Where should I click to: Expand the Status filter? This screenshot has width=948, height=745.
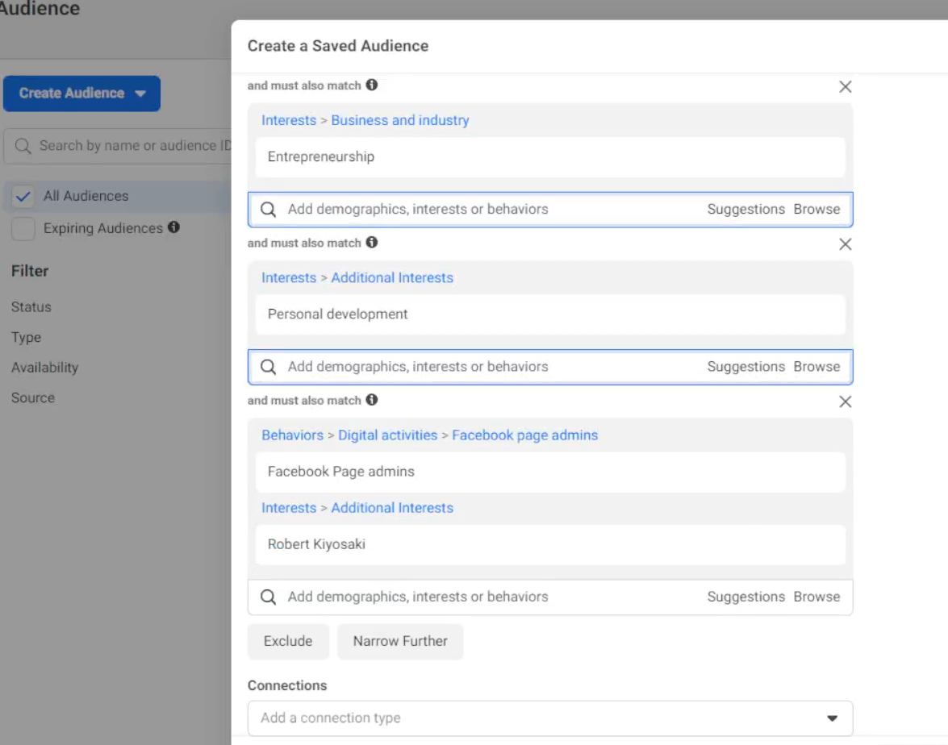(31, 307)
